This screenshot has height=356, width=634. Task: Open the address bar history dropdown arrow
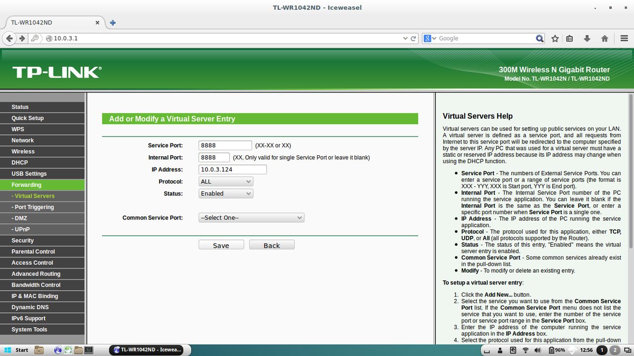[x=405, y=38]
